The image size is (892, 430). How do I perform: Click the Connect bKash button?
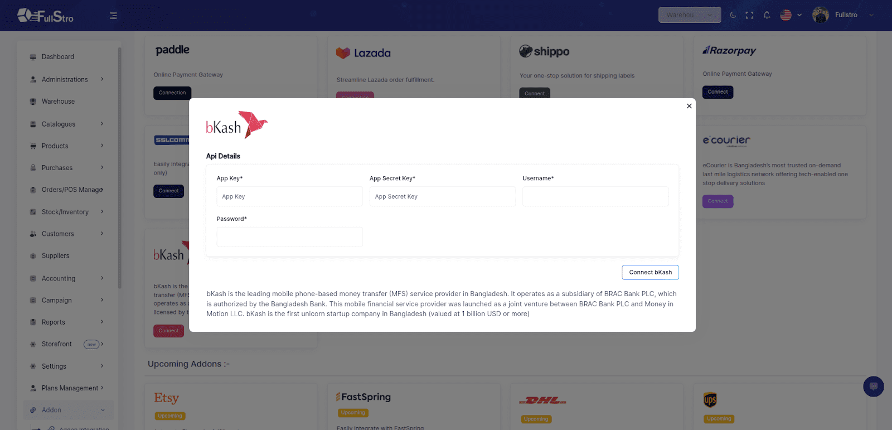[x=650, y=272]
